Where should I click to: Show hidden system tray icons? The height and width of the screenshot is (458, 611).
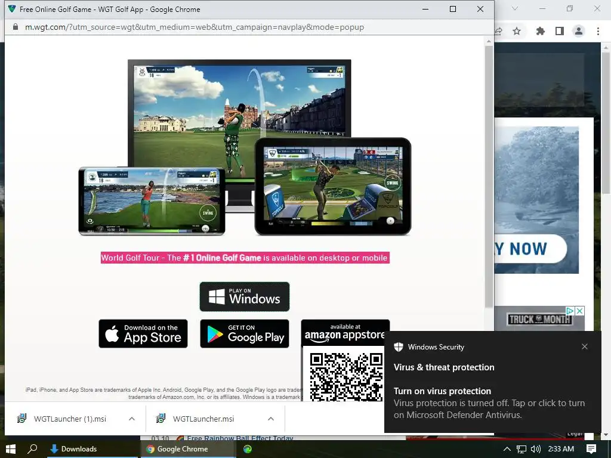click(507, 449)
